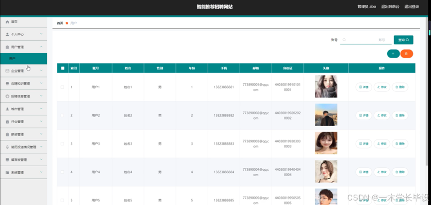Click the 账号 search input field
This screenshot has height=205, width=431.
click(x=366, y=40)
